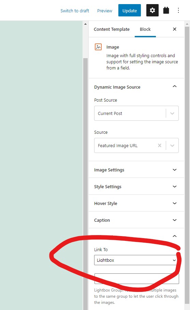This screenshot has height=310, width=190.
Task: Open the Post Source dropdown
Action: [x=136, y=113]
